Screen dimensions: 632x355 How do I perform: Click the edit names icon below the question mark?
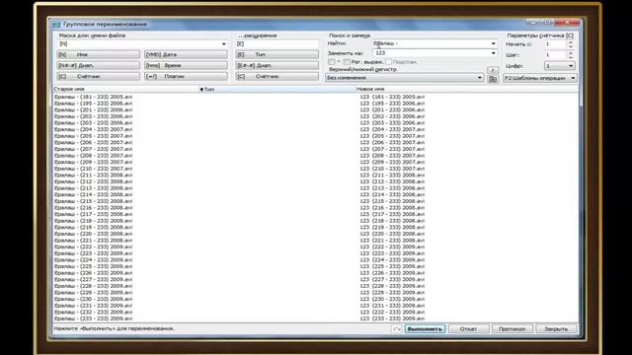point(493,79)
